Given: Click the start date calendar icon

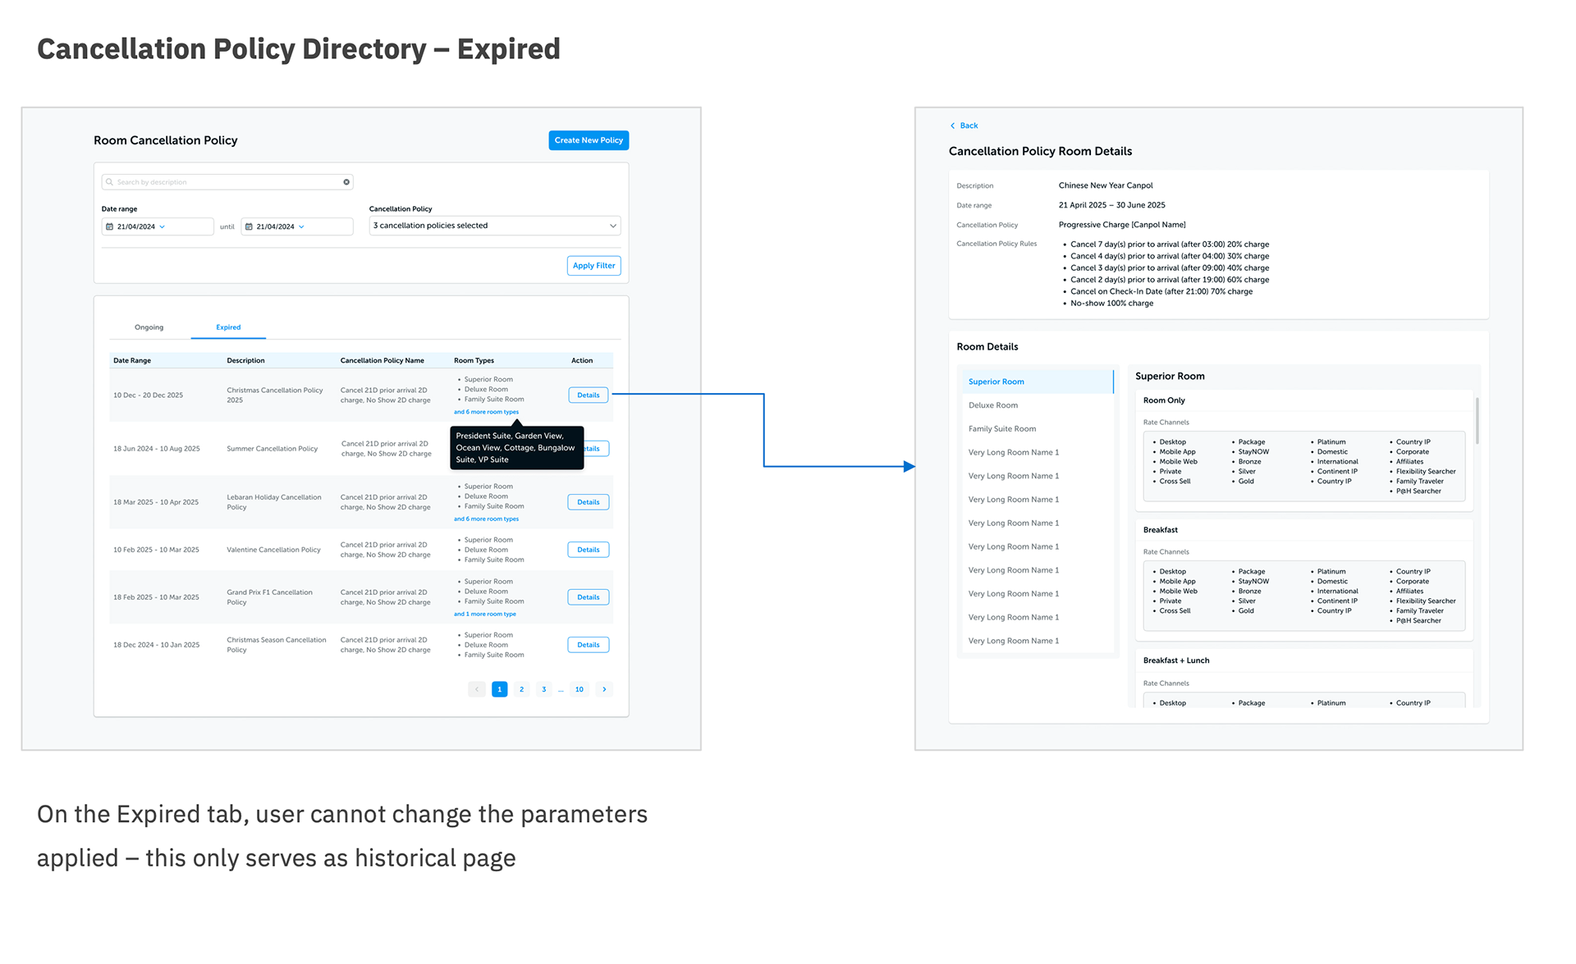Looking at the screenshot, I should click(x=110, y=226).
